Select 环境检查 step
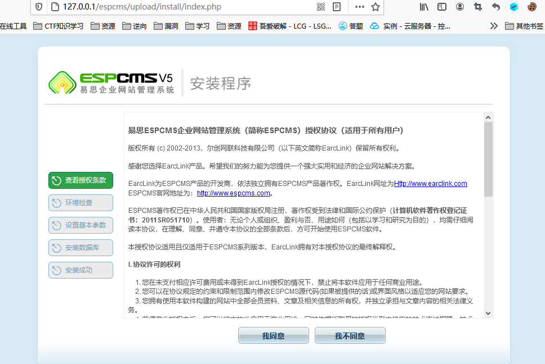 (x=81, y=203)
